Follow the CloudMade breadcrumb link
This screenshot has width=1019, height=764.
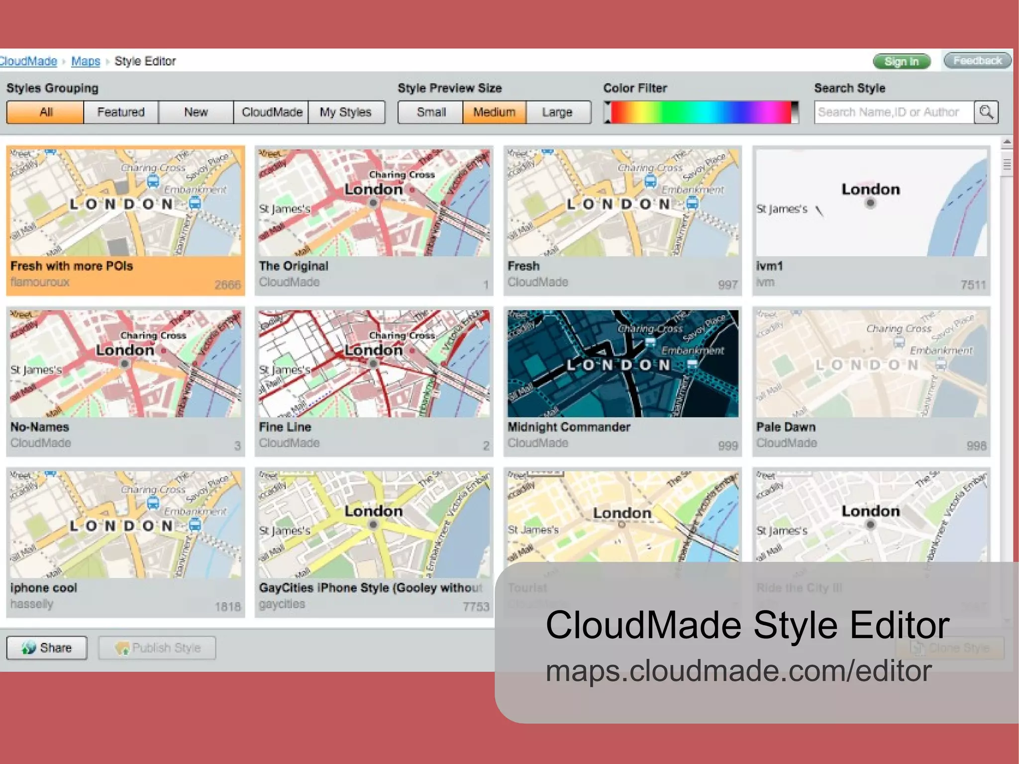pyautogui.click(x=28, y=61)
